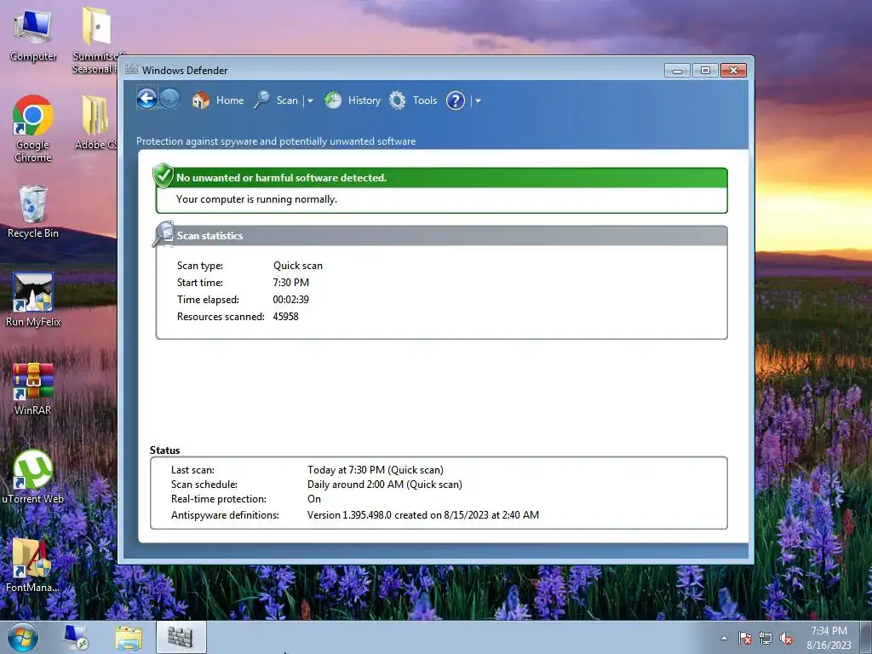Viewport: 872px width, 654px height.
Task: Click the Start time value '7:30 PM'
Action: pyautogui.click(x=291, y=283)
